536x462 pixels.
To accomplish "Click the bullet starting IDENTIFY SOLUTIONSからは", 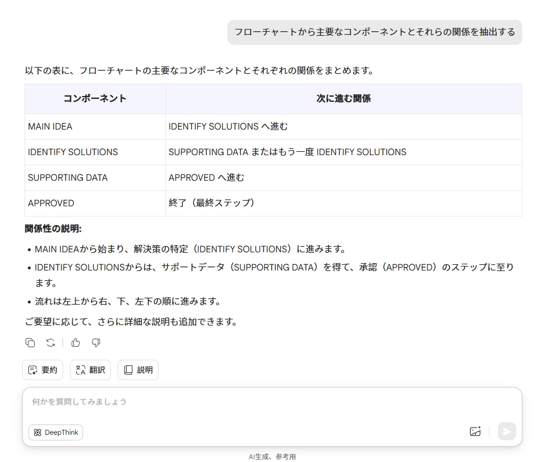I will coord(274,275).
